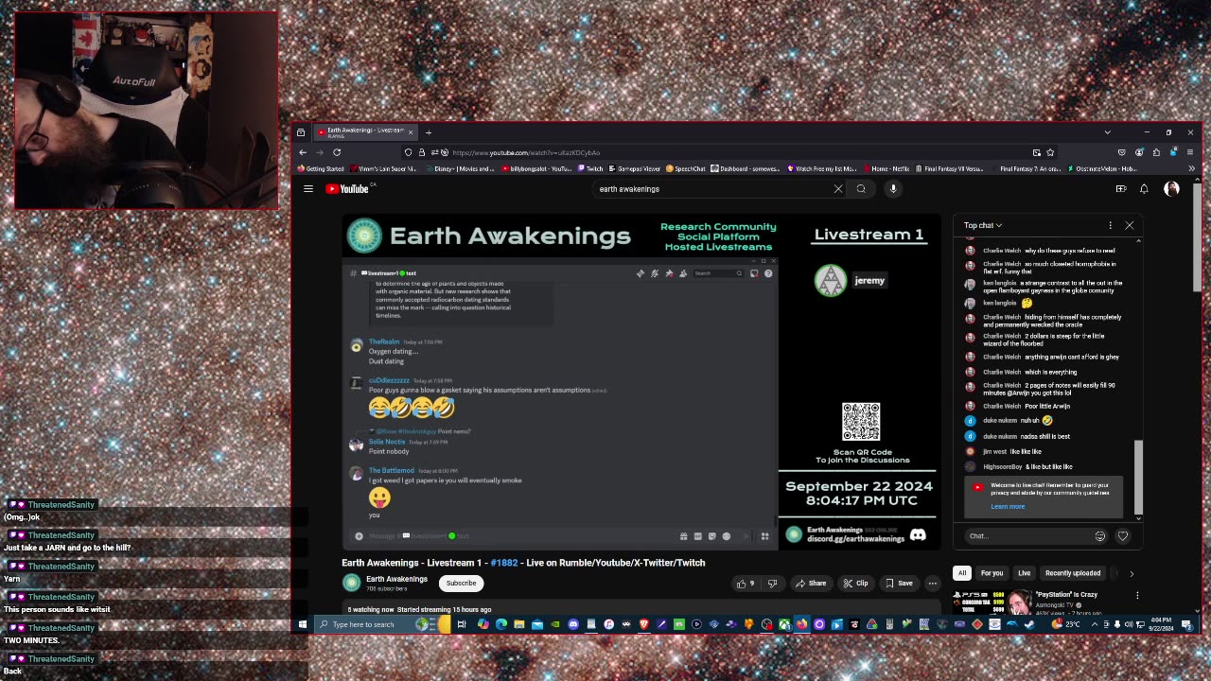Dislike the livestream video

coord(772,584)
